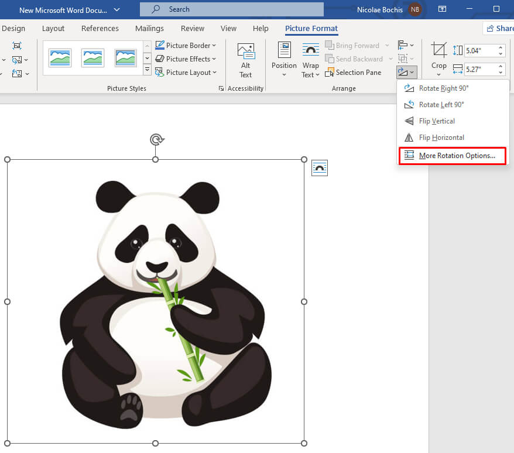Open the Alt Text pane
The width and height of the screenshot is (514, 453).
(246, 60)
